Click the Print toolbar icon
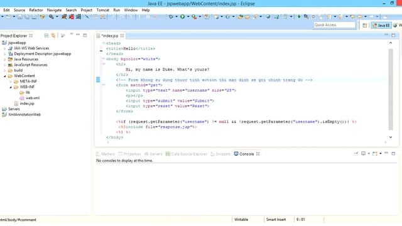Viewport: 402px width, 226px height. 34,17
